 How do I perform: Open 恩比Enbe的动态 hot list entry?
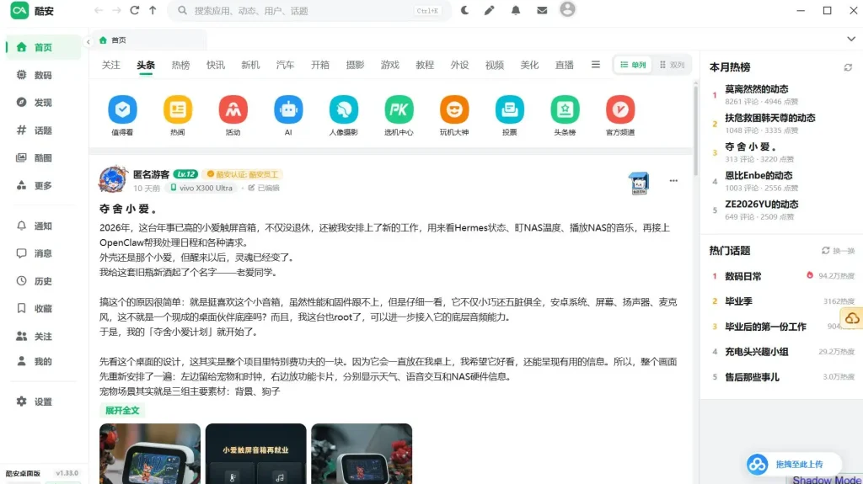tap(758, 175)
